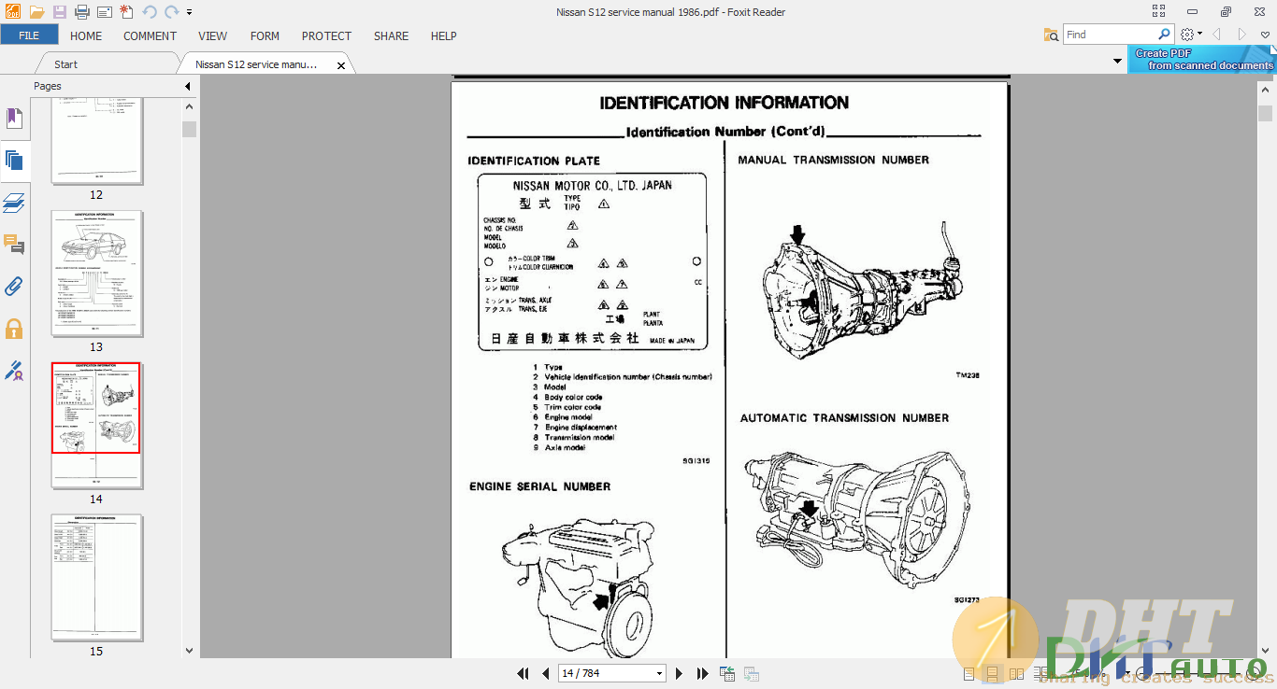Open the Attachments paperclip panel icon
1277x689 pixels.
pos(14,287)
